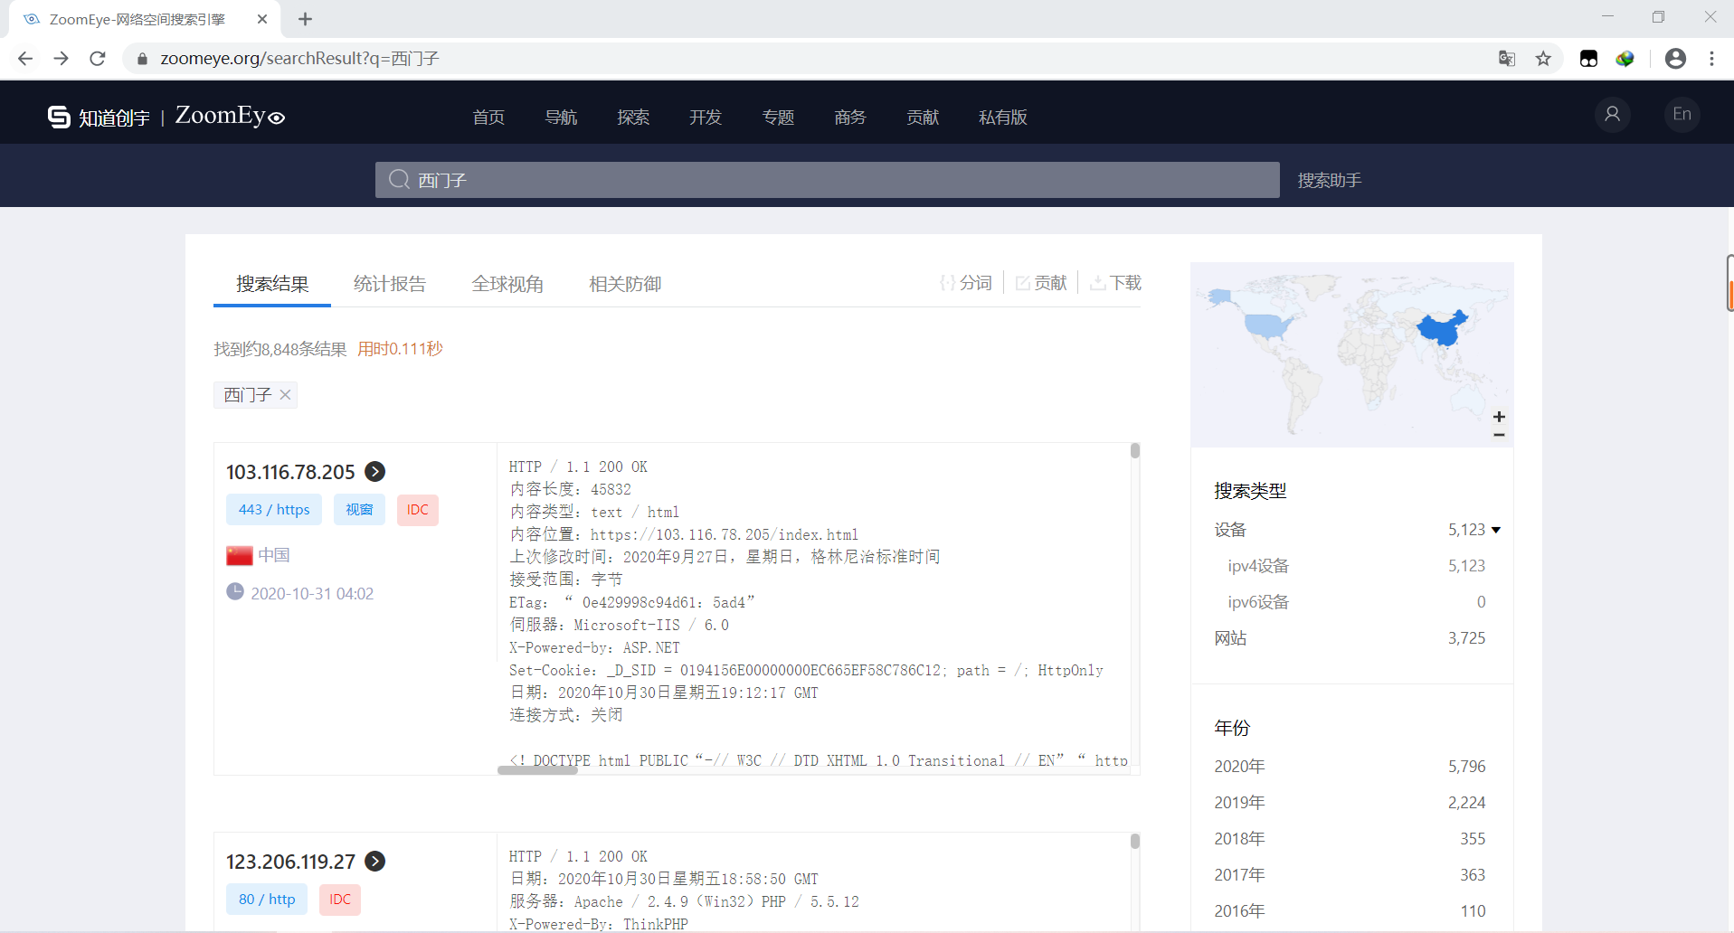This screenshot has width=1734, height=933.
Task: Open details via arrow icon next to 103.116.78.205
Action: click(x=375, y=471)
